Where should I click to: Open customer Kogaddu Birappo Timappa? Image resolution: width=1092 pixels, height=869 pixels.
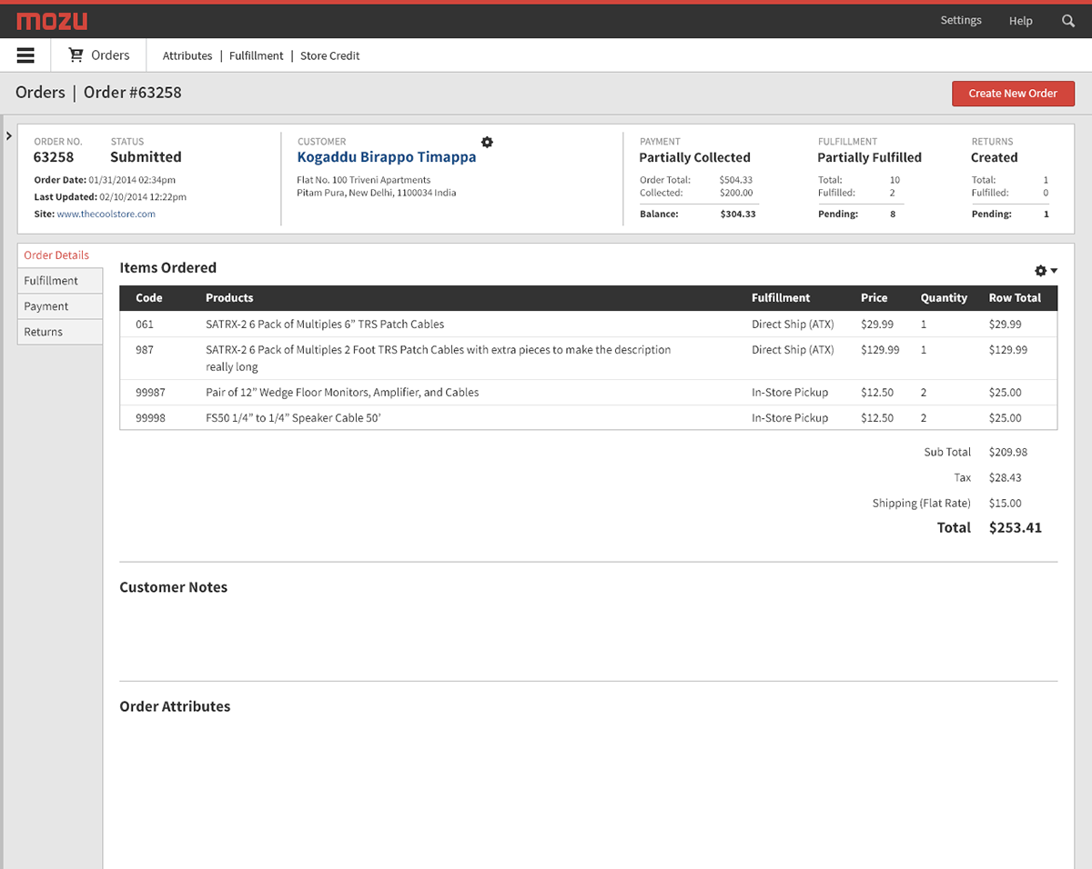pyautogui.click(x=387, y=156)
